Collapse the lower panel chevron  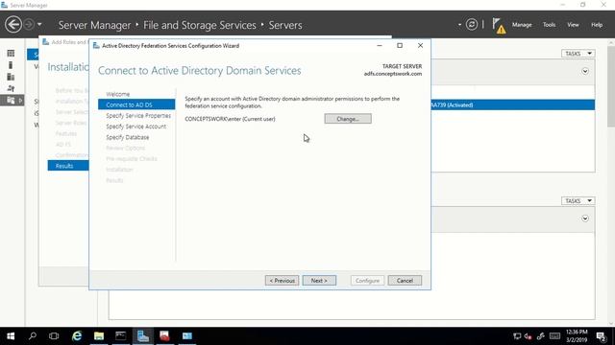[585, 218]
